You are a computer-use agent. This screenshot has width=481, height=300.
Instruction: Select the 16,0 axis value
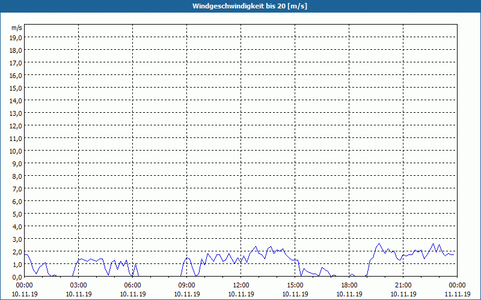coord(16,76)
